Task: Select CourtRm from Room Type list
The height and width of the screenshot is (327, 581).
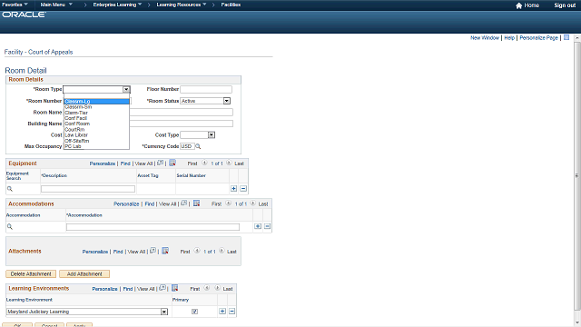Action: 96,129
